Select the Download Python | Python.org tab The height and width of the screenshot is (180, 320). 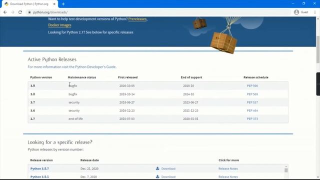click(30, 4)
